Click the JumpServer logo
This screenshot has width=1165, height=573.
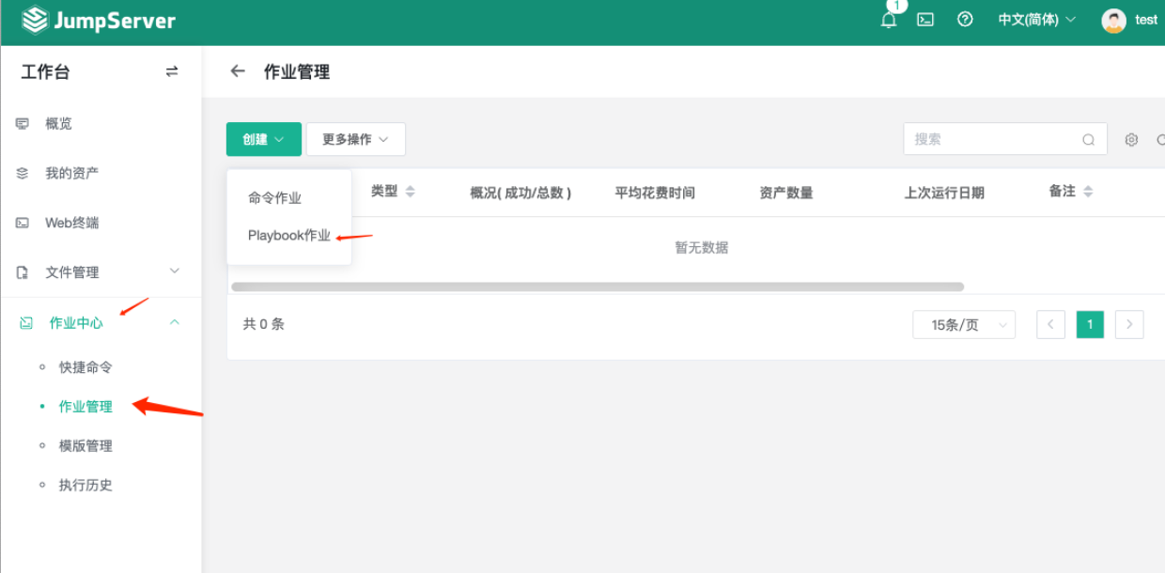(x=97, y=20)
